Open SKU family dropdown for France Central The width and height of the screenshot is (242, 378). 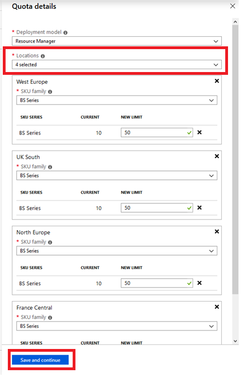(117, 326)
